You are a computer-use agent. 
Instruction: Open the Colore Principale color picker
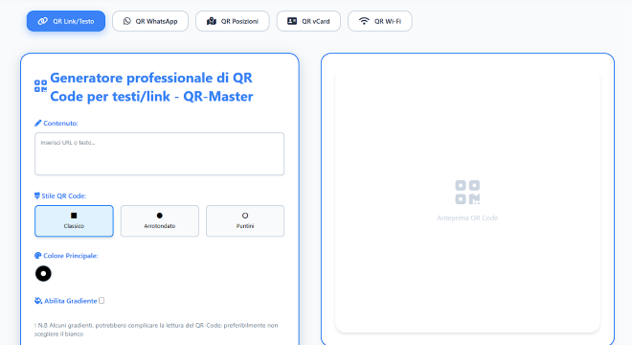pos(43,273)
